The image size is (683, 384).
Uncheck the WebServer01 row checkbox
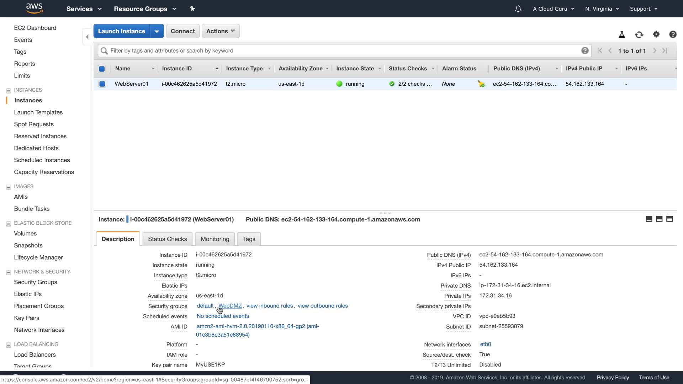102,84
